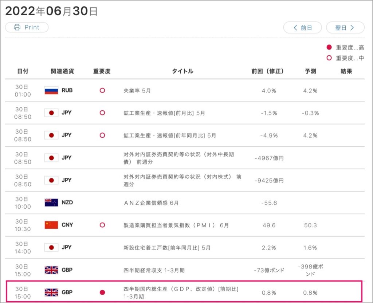Click the 30日 01:00 date cell
The height and width of the screenshot is (303, 373).
point(23,91)
